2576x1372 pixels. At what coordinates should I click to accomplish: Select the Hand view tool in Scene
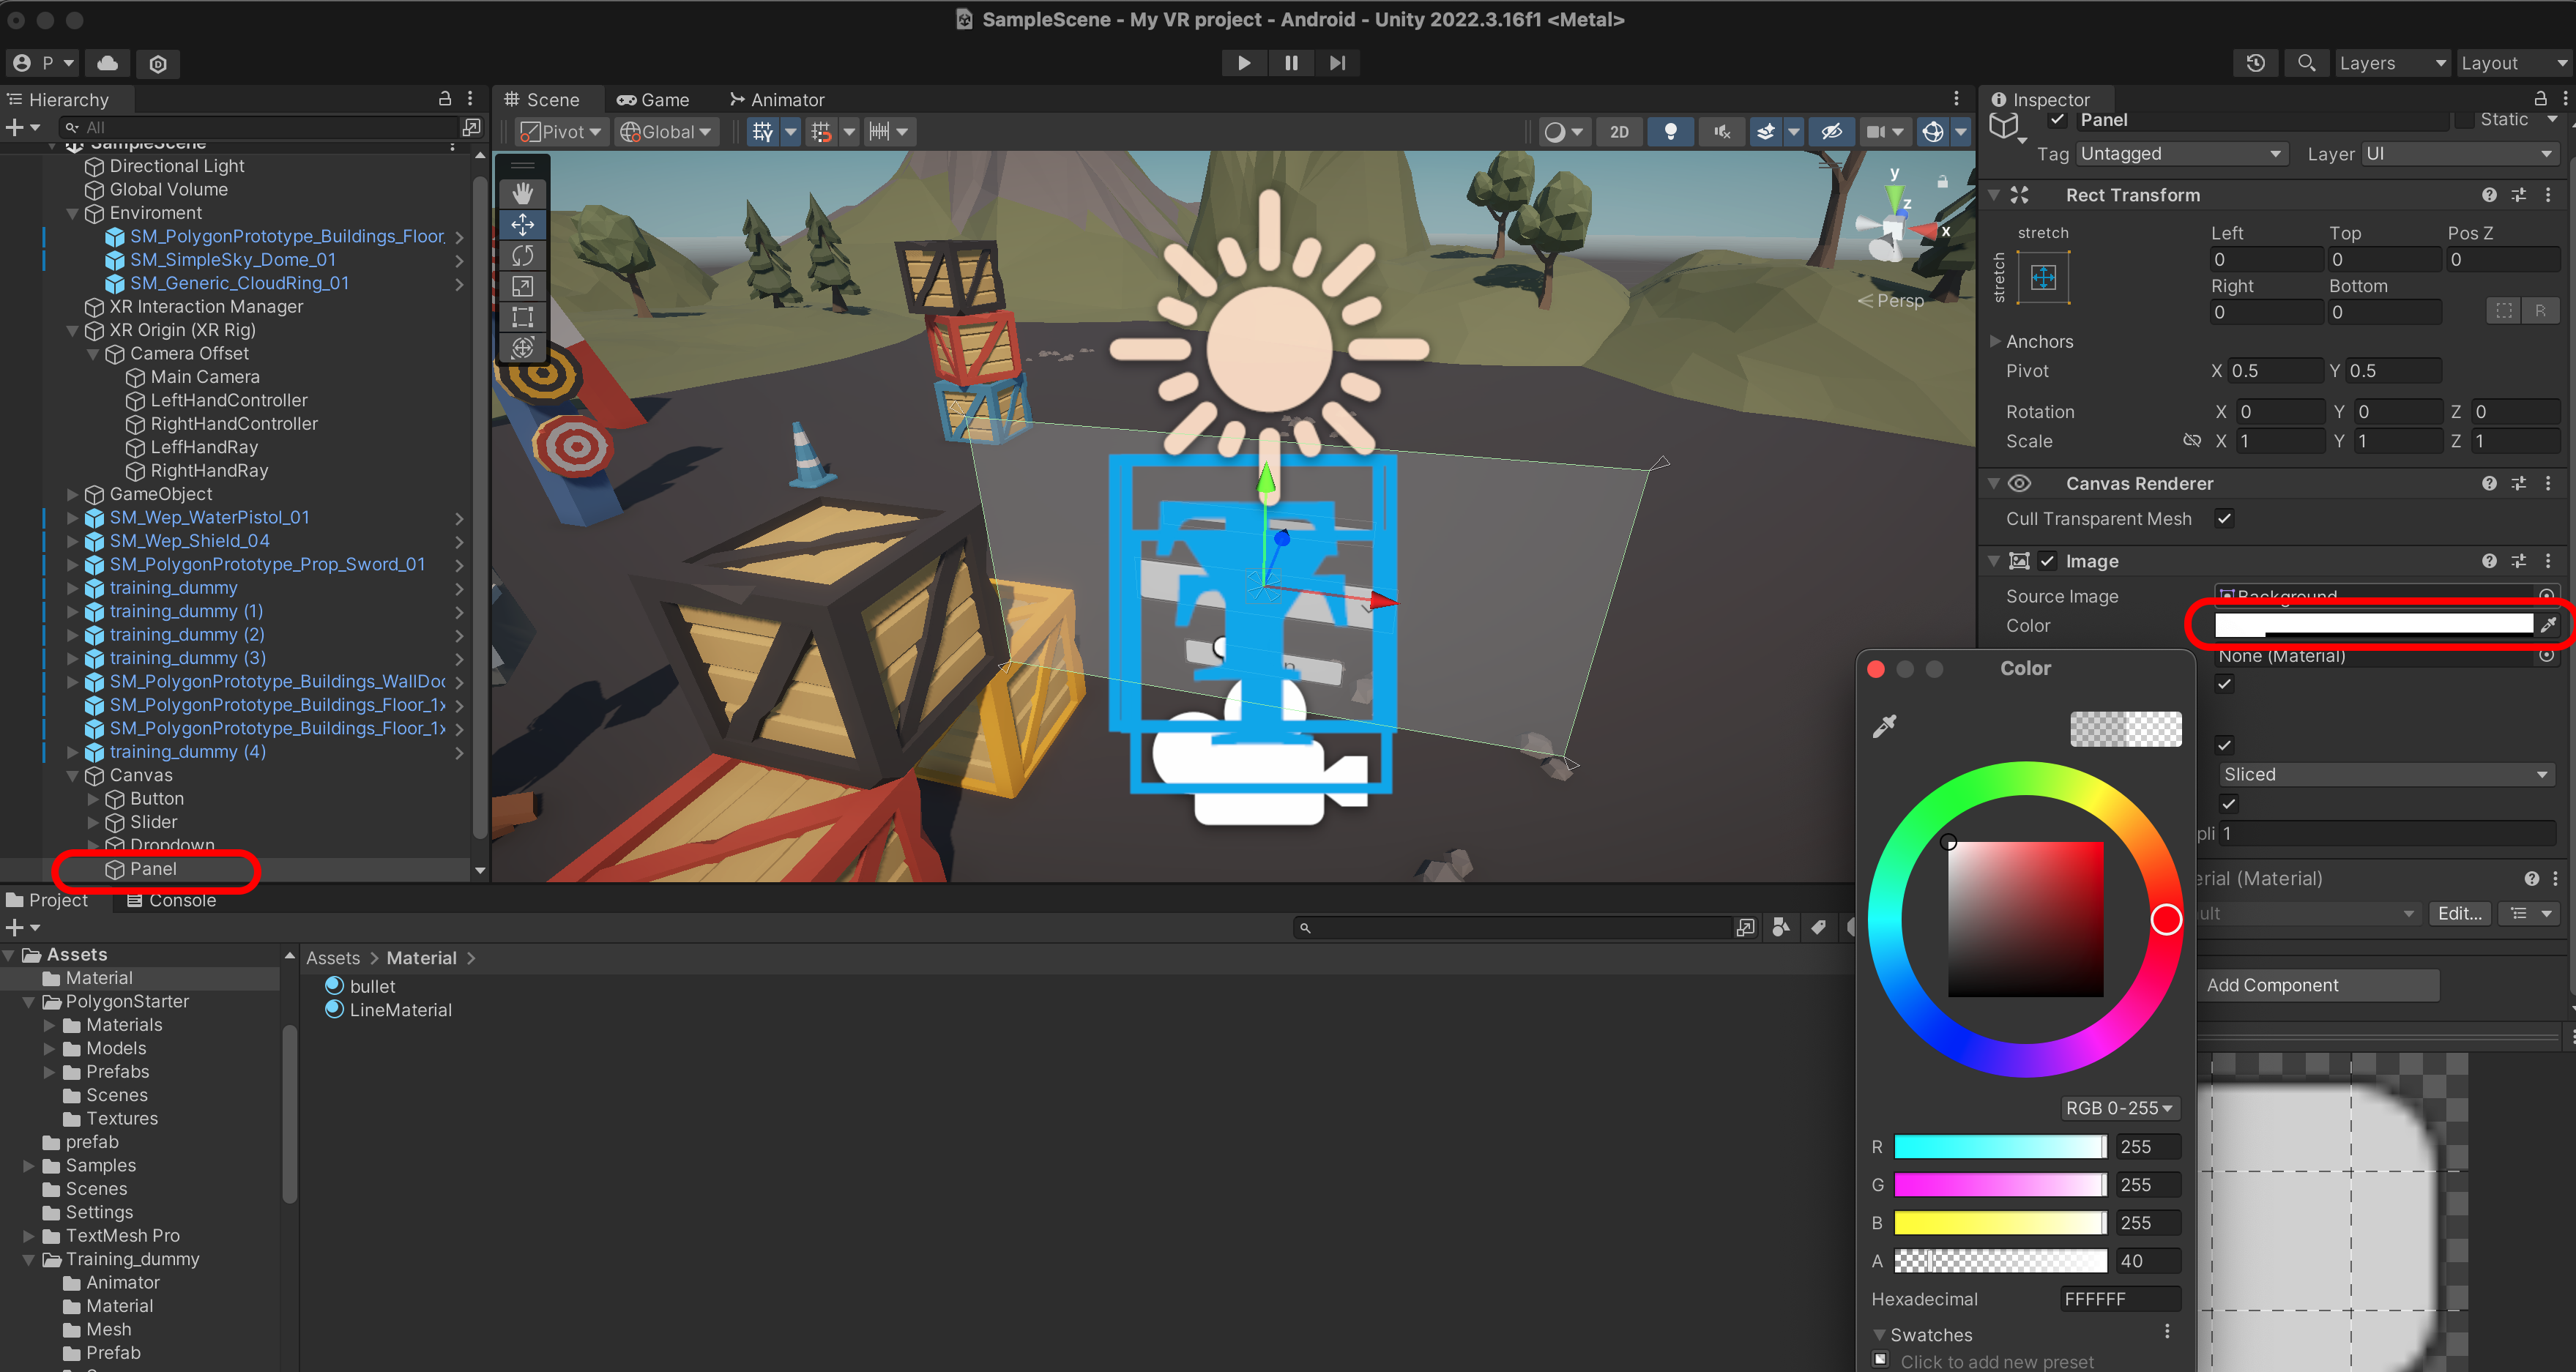(522, 193)
